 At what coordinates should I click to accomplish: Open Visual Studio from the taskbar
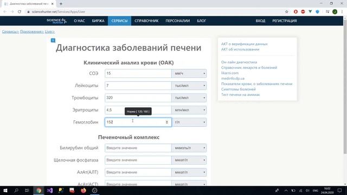pos(50,190)
